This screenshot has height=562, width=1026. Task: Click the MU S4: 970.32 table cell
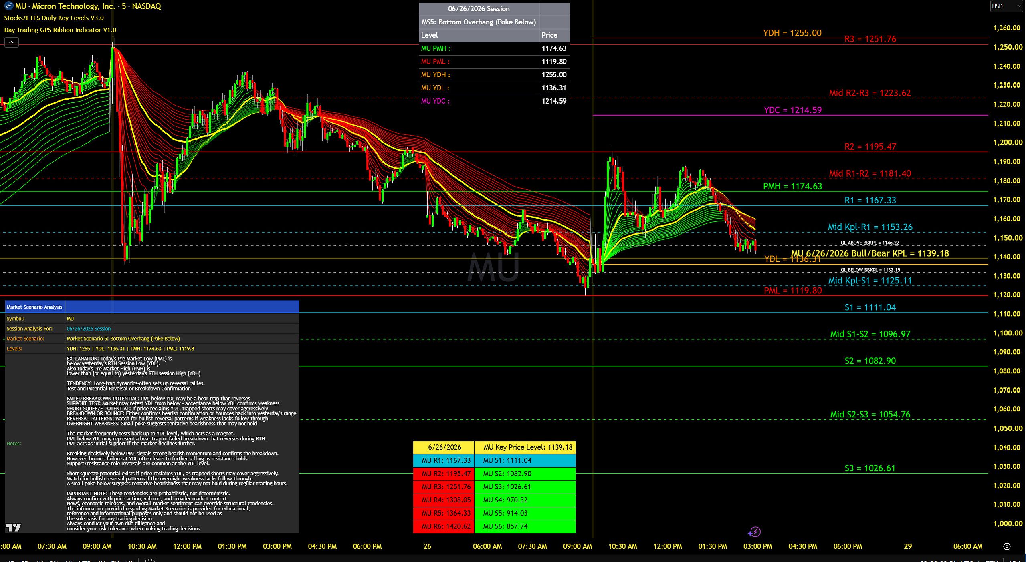(525, 500)
